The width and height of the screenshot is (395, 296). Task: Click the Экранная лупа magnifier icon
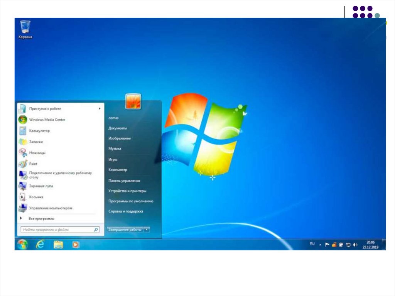pyautogui.click(x=23, y=186)
